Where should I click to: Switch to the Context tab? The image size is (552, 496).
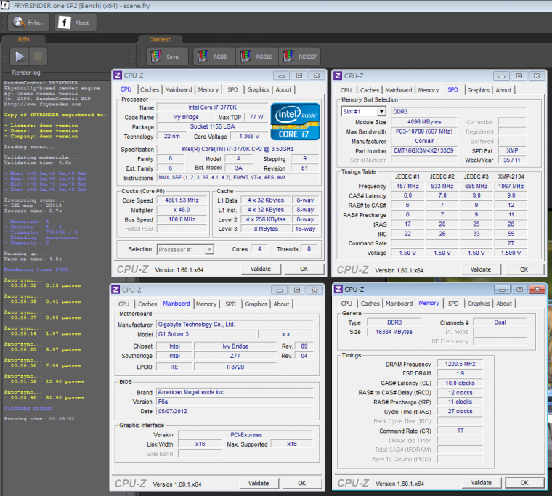point(159,39)
